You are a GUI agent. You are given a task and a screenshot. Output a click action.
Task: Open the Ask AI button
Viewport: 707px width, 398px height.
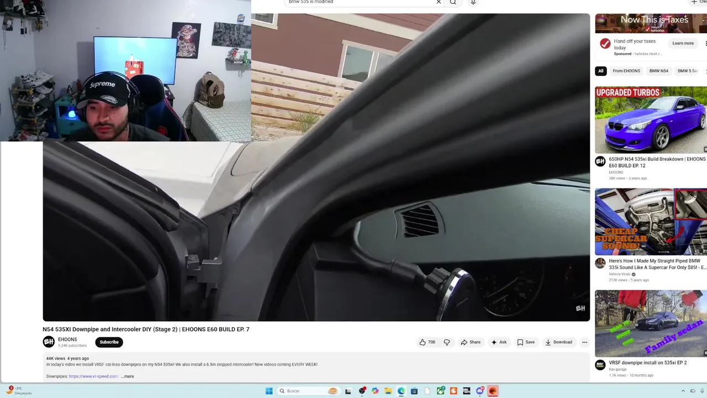(x=499, y=342)
